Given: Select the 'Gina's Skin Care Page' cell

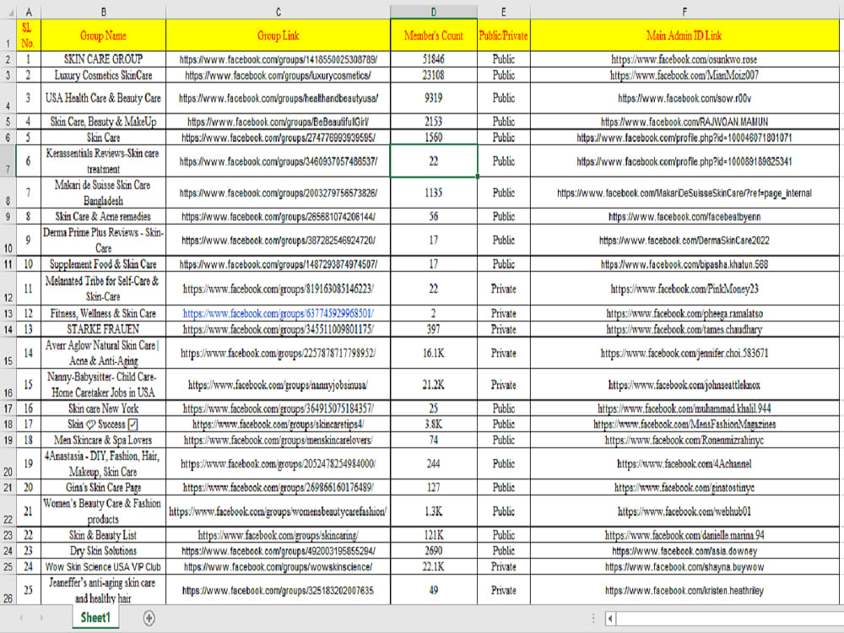Looking at the screenshot, I should point(103,488).
